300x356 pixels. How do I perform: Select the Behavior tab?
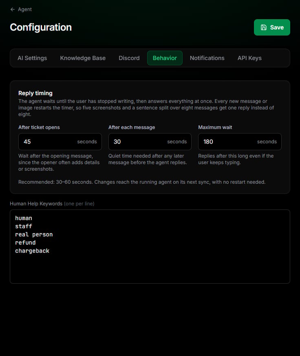click(165, 58)
